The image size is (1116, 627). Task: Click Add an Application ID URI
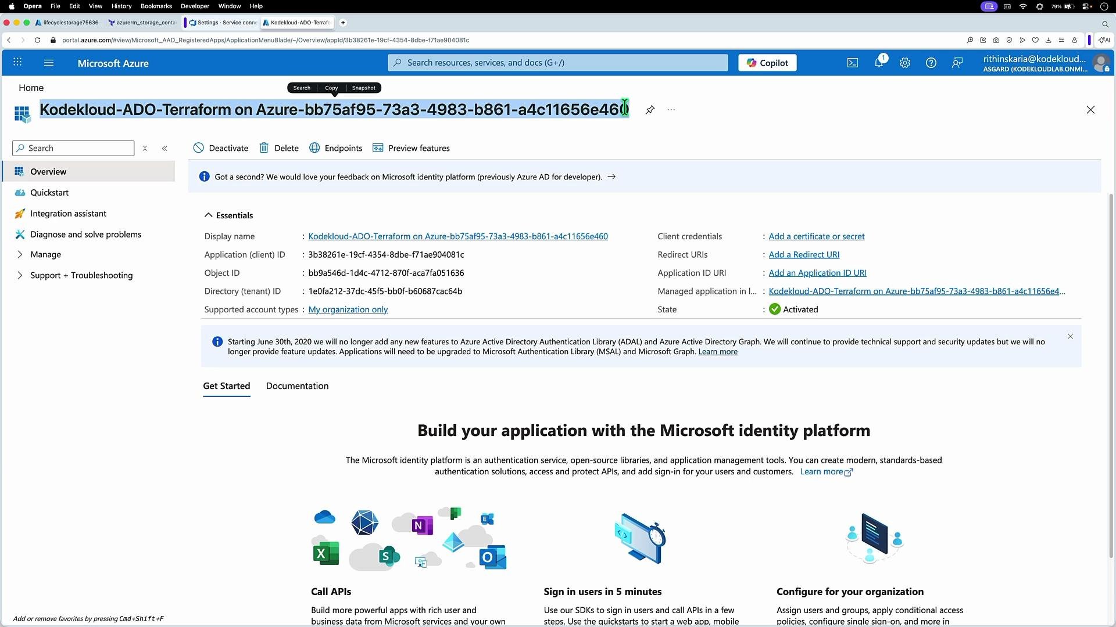(817, 273)
